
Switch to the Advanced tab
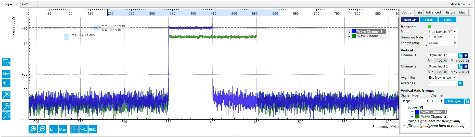pos(433,12)
